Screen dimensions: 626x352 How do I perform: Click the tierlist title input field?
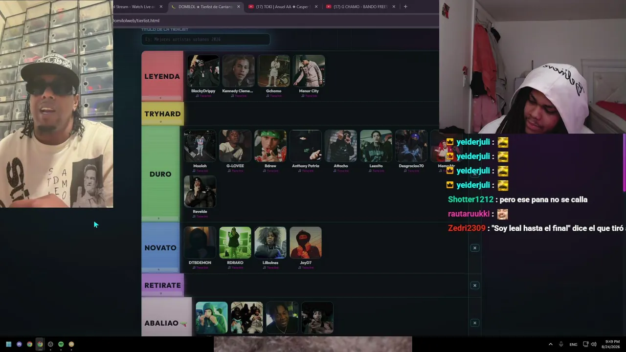[205, 39]
